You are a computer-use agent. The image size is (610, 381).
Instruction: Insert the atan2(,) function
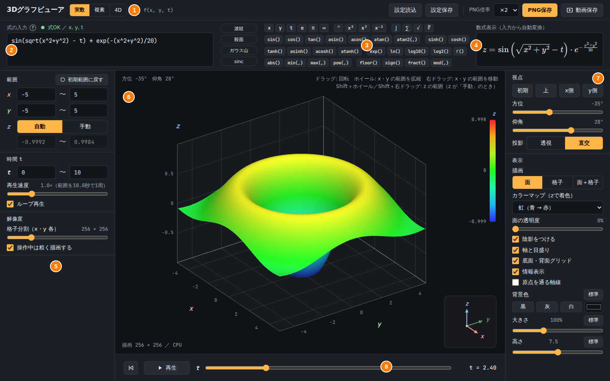click(407, 39)
